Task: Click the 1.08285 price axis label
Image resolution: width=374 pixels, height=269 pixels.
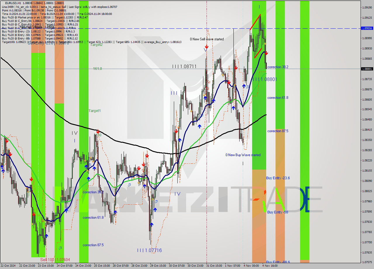Action: (x=367, y=150)
